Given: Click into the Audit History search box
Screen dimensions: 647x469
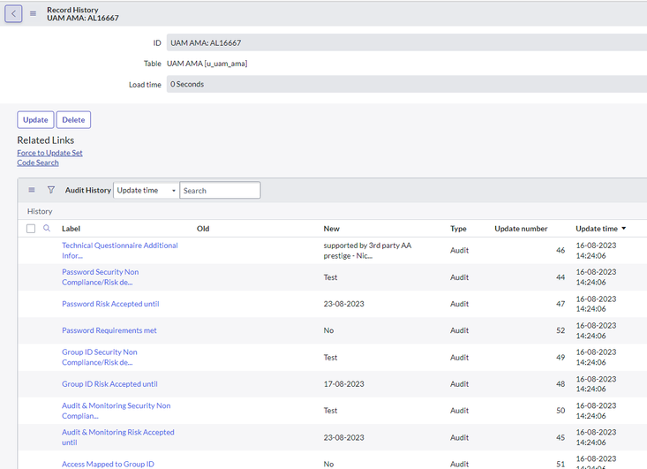Looking at the screenshot, I should pos(220,190).
